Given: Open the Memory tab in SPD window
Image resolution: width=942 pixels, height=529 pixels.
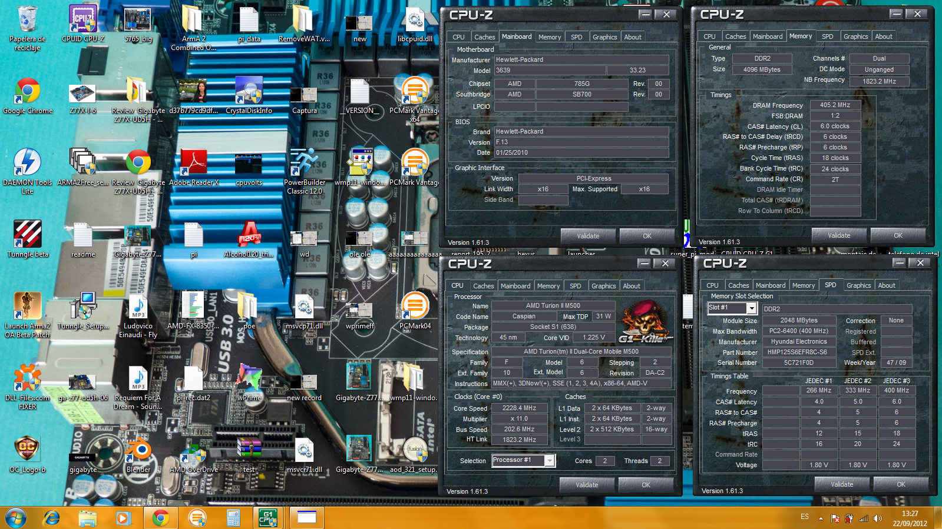Looking at the screenshot, I should pos(803,285).
